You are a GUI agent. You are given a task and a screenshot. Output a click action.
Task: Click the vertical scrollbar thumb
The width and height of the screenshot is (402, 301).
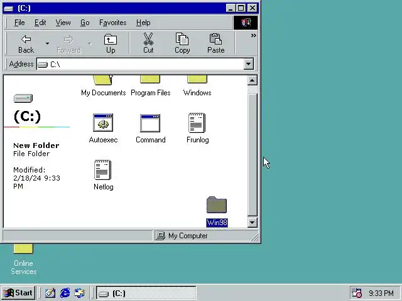click(x=253, y=155)
